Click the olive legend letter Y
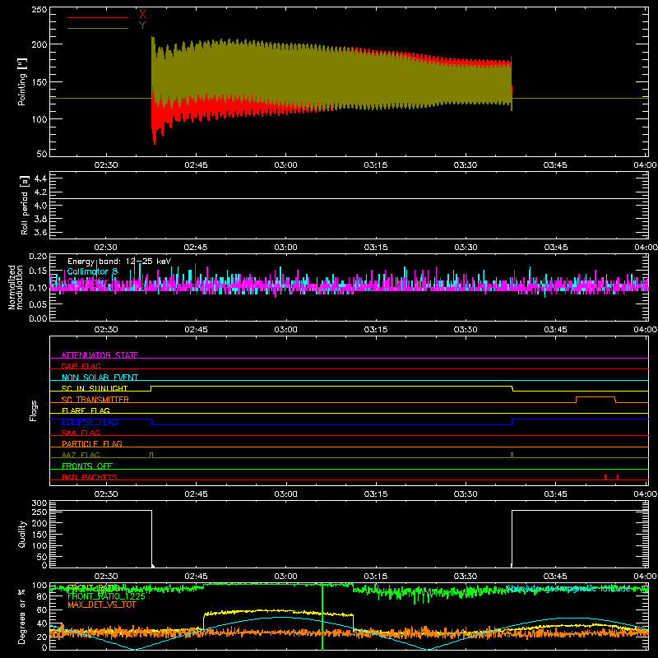658x658 pixels. [142, 25]
